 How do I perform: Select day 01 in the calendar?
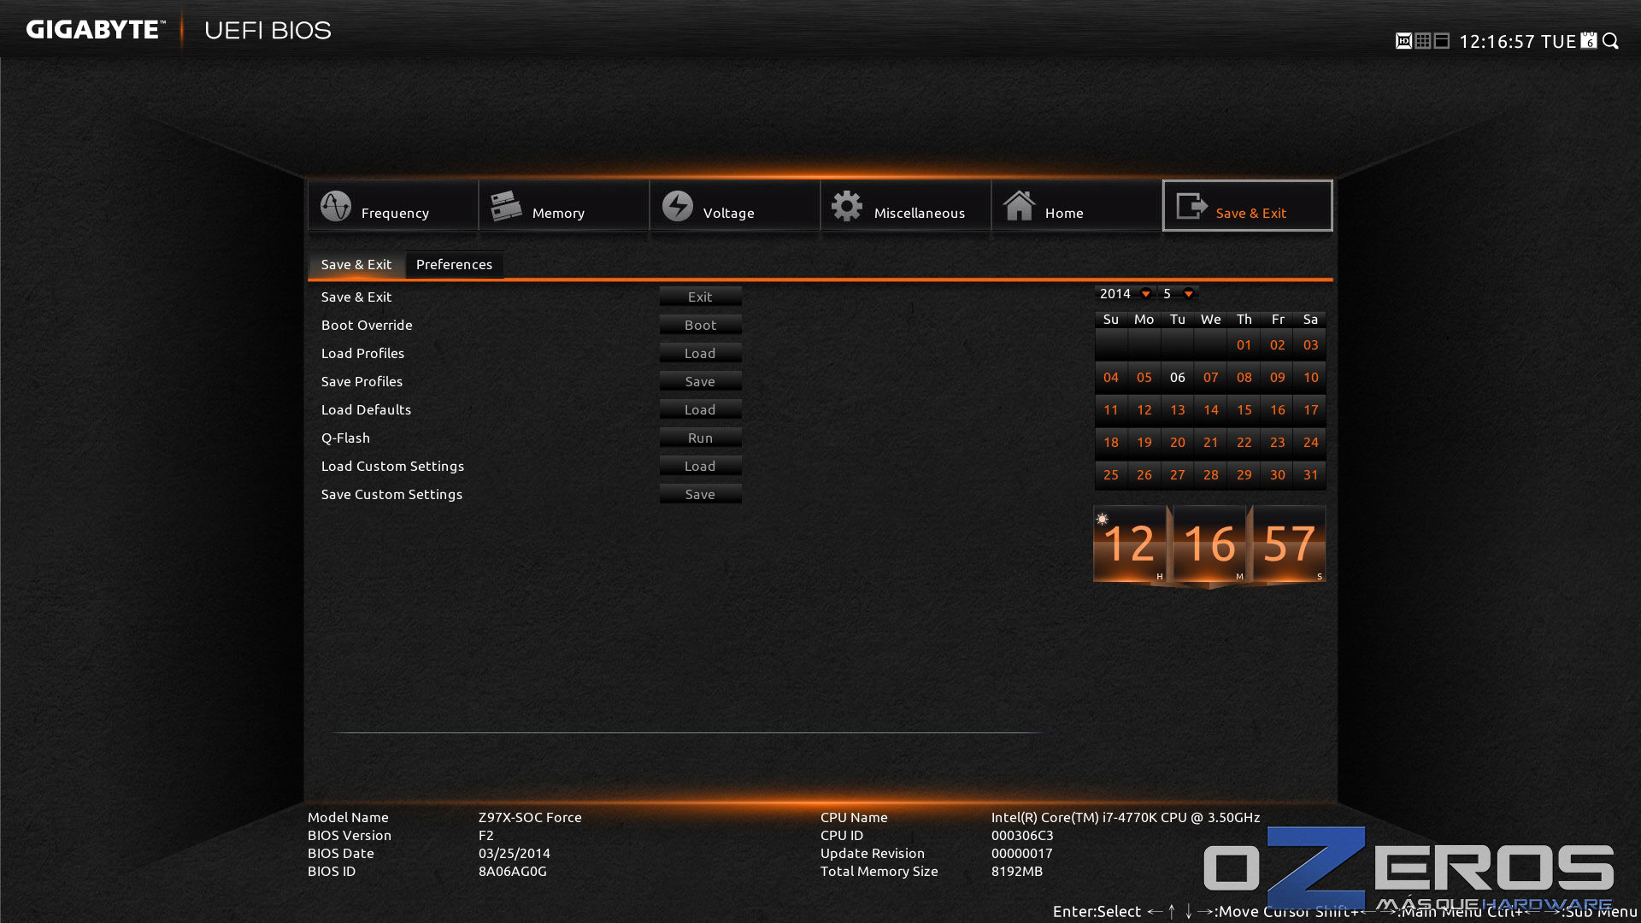pos(1244,345)
